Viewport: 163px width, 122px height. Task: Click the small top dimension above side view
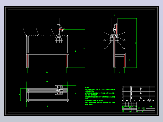[114, 15]
